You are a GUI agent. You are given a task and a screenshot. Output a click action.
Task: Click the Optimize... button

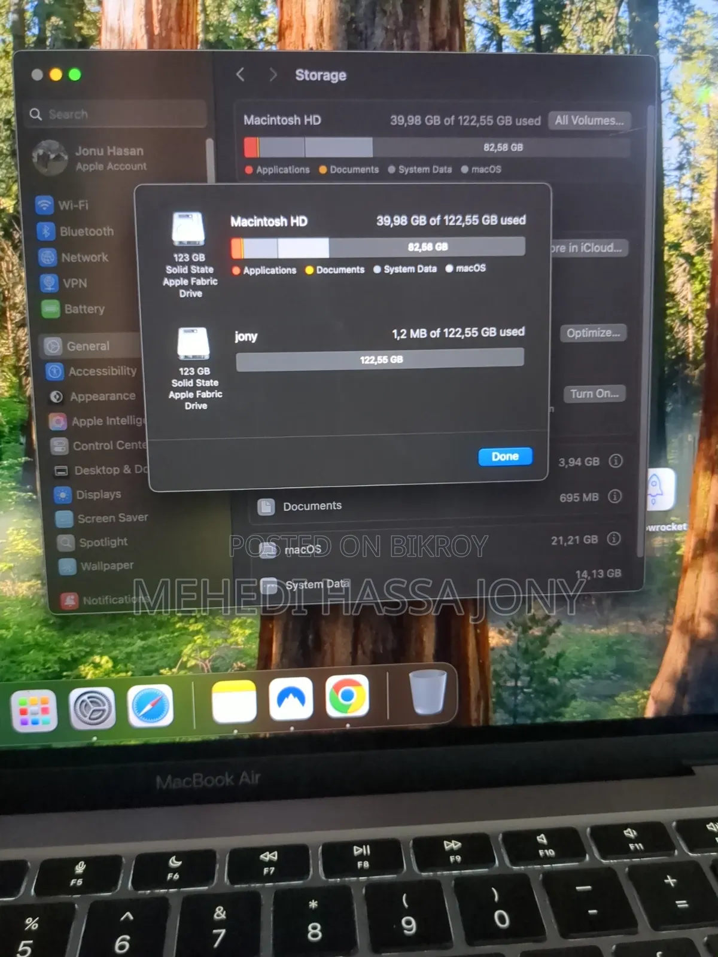[593, 333]
